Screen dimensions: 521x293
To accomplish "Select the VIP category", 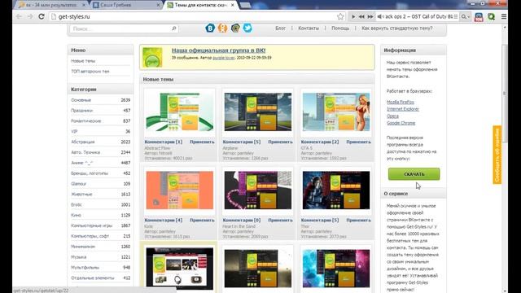I will [74, 131].
